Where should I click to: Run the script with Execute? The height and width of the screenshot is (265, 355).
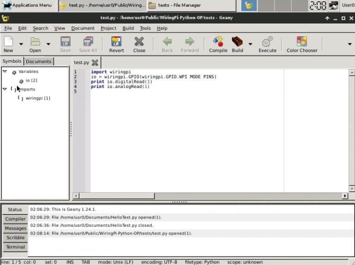[267, 42]
